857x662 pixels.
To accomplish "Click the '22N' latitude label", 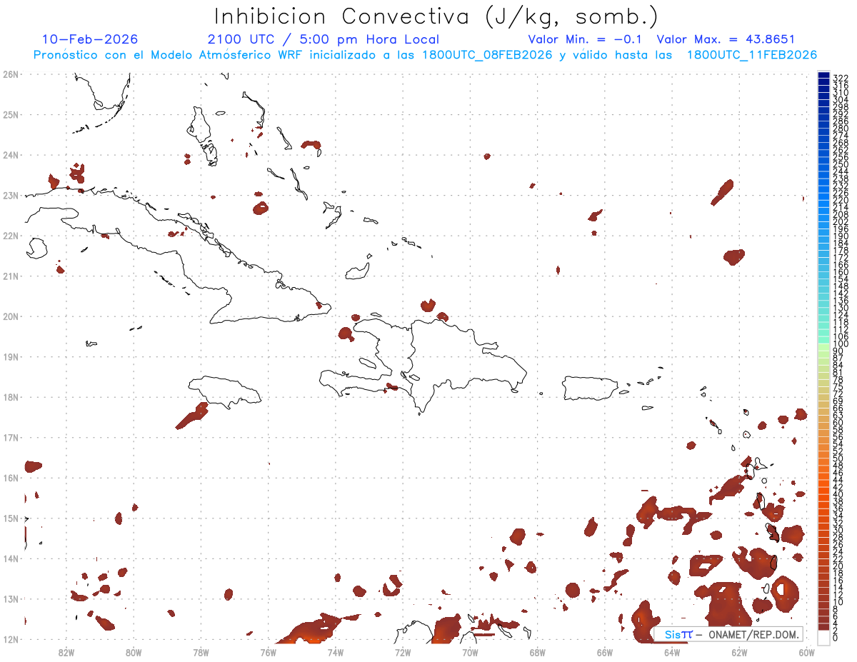I will point(11,235).
